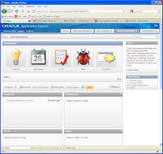Open the Firefox History menu
Screen dimensions: 163x154
point(21,7)
